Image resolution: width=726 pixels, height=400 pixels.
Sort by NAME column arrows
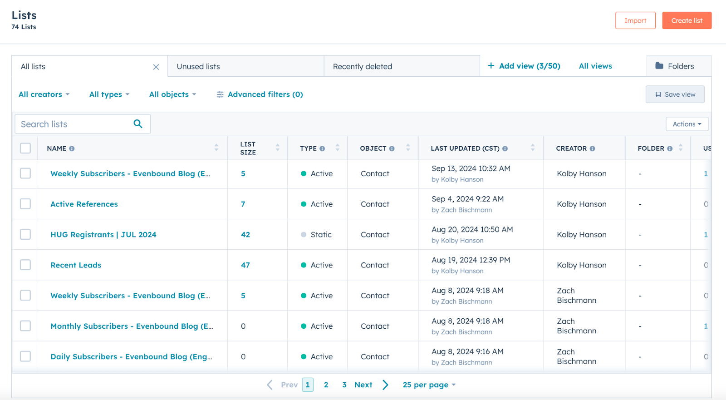(216, 148)
